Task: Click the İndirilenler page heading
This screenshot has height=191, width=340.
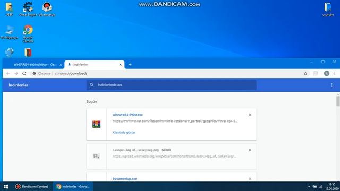Action: [19, 85]
